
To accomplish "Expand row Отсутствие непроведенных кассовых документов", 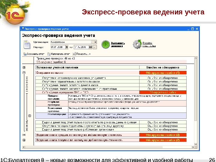I will [27, 78].
